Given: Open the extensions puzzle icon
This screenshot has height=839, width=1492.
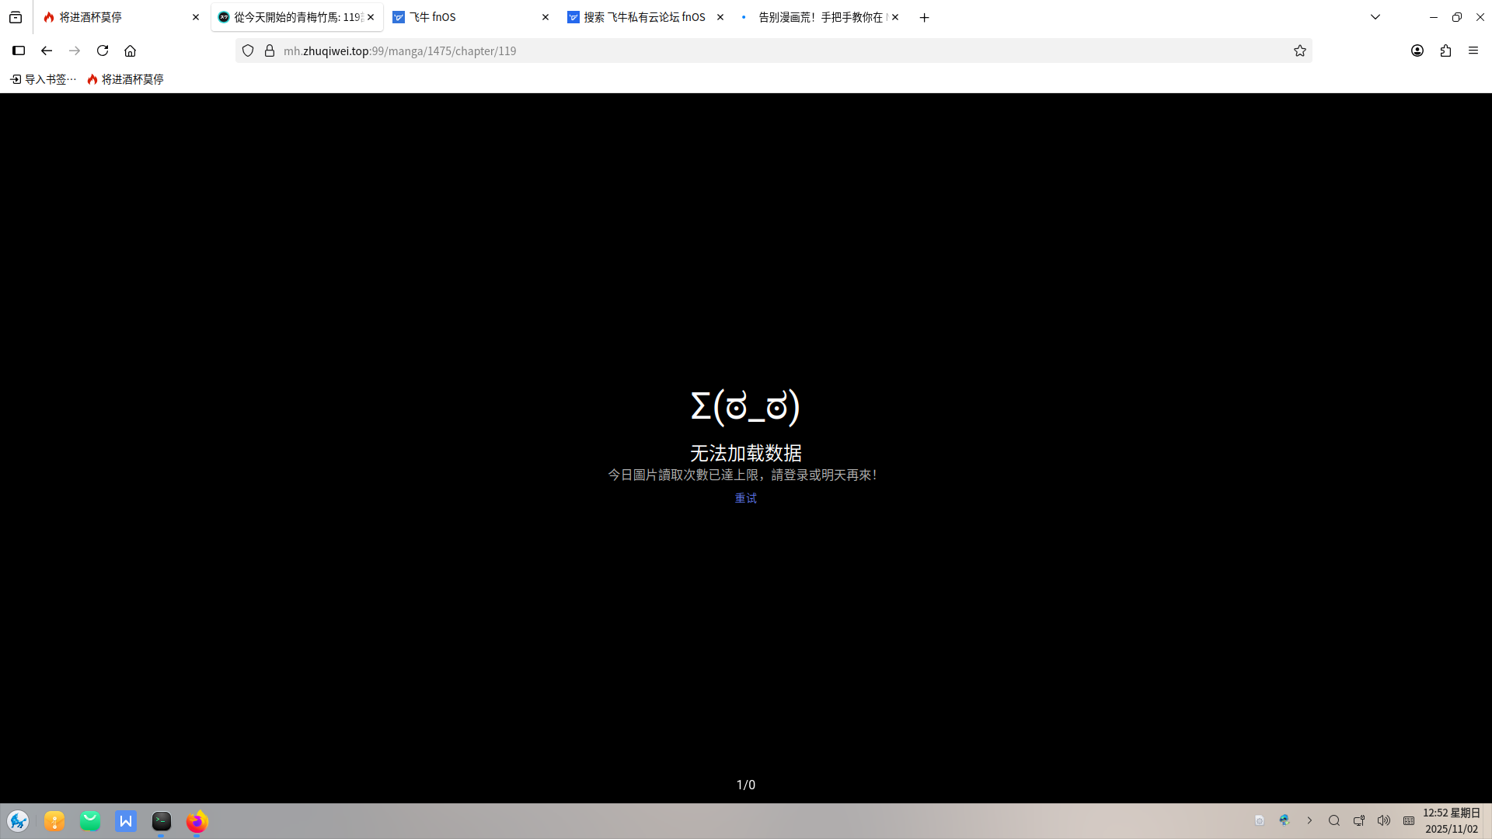Looking at the screenshot, I should point(1445,50).
